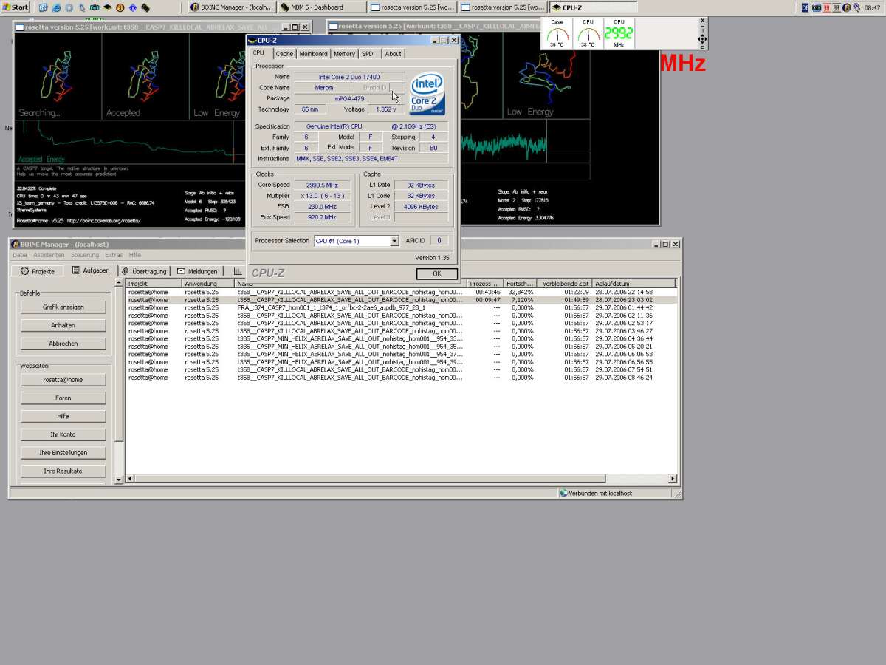
Task: Expand the Processor Selection dropdown
Action: click(x=394, y=241)
